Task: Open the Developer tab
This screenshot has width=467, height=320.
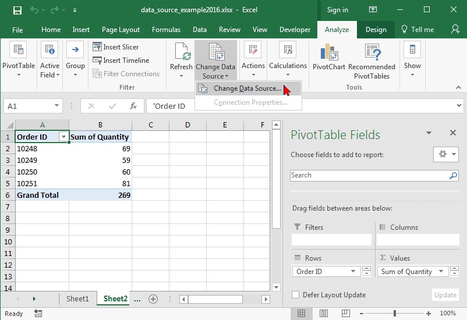Action: coord(295,30)
